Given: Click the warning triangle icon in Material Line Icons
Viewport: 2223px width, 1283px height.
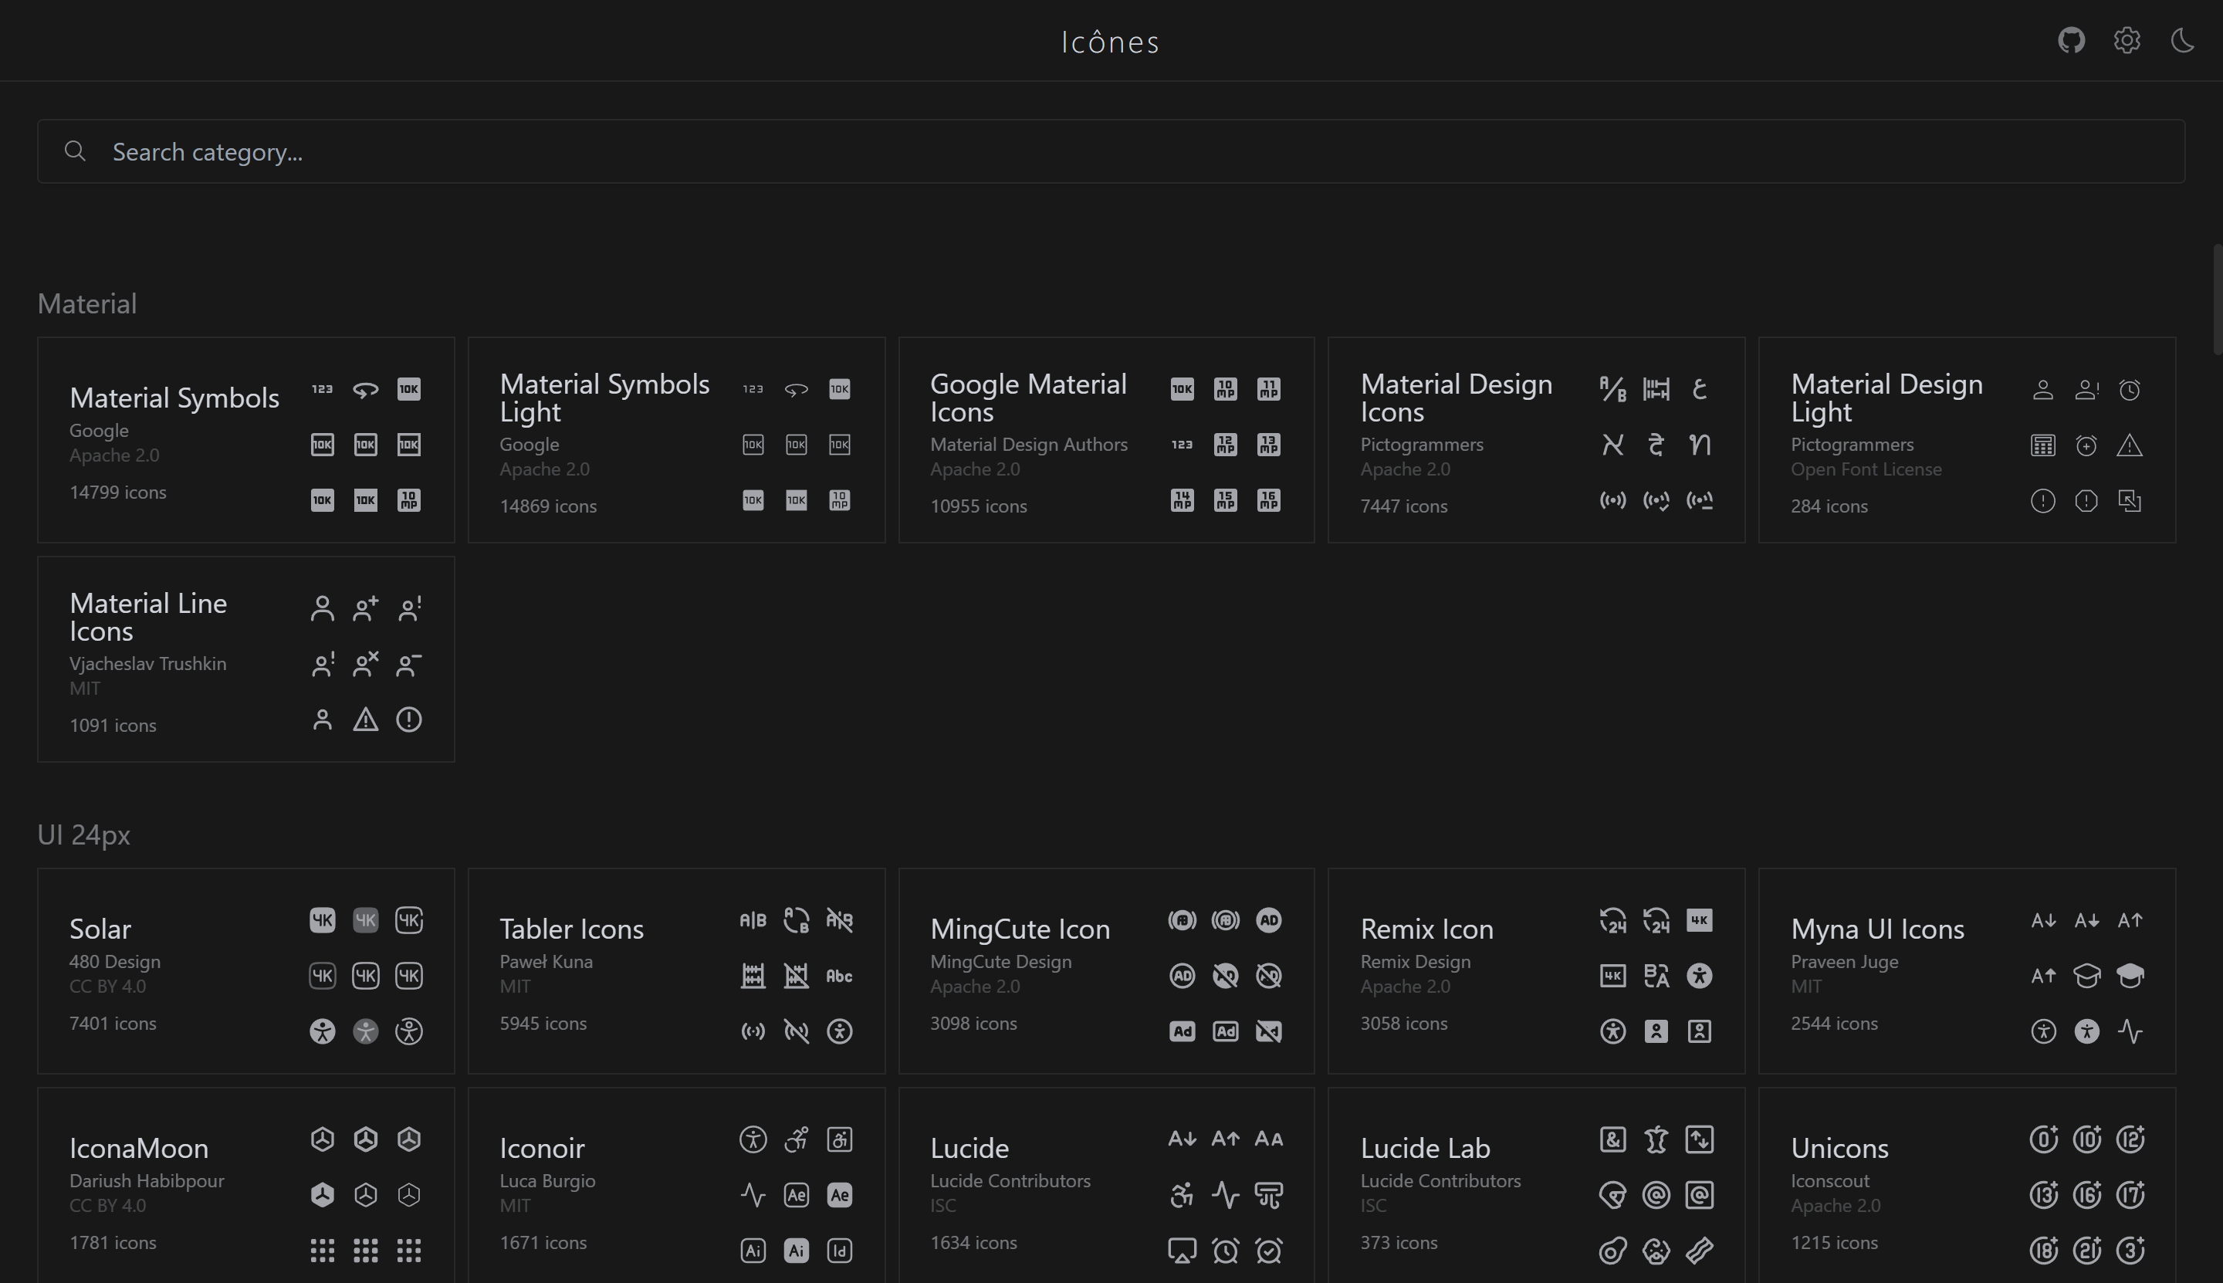Looking at the screenshot, I should click(x=366, y=719).
